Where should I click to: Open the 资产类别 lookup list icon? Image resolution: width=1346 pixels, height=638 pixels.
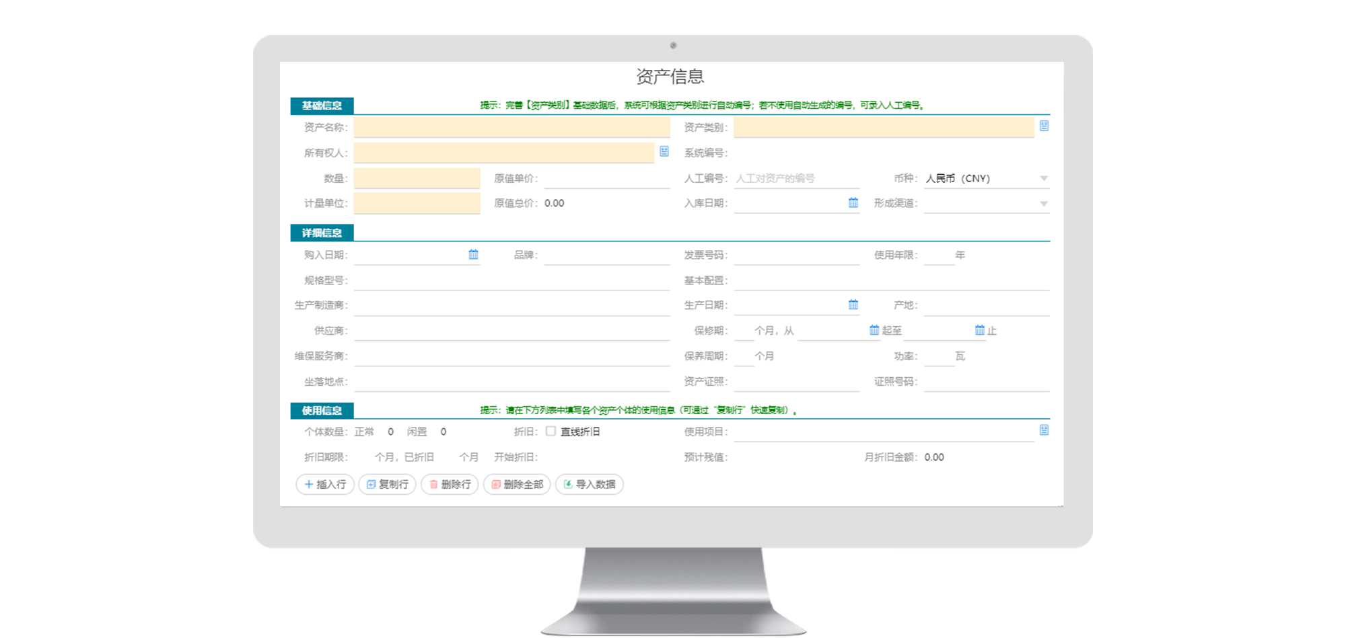click(x=1044, y=126)
